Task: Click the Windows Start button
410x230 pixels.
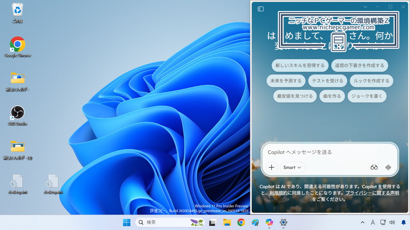Action: point(127,223)
